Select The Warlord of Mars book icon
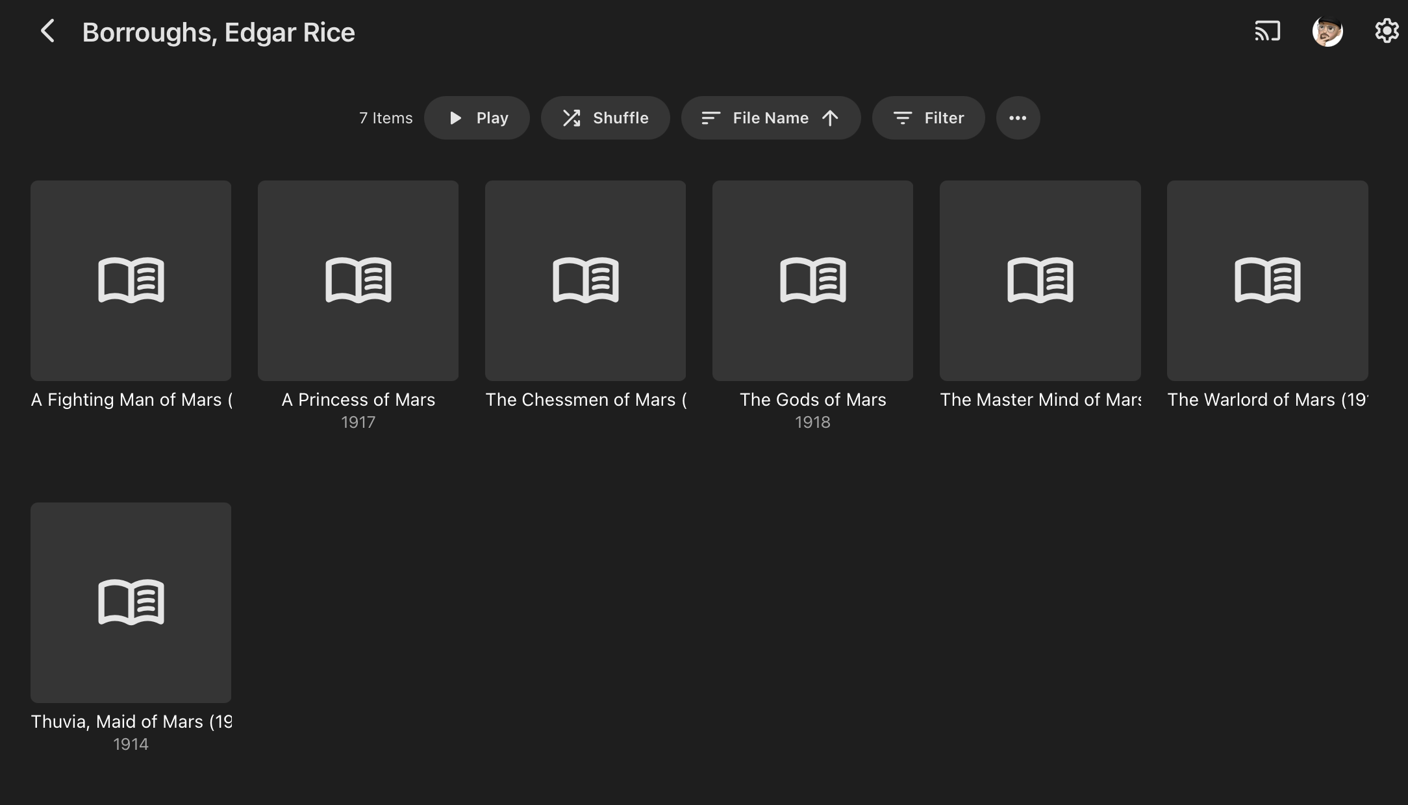This screenshot has width=1408, height=805. click(1267, 280)
